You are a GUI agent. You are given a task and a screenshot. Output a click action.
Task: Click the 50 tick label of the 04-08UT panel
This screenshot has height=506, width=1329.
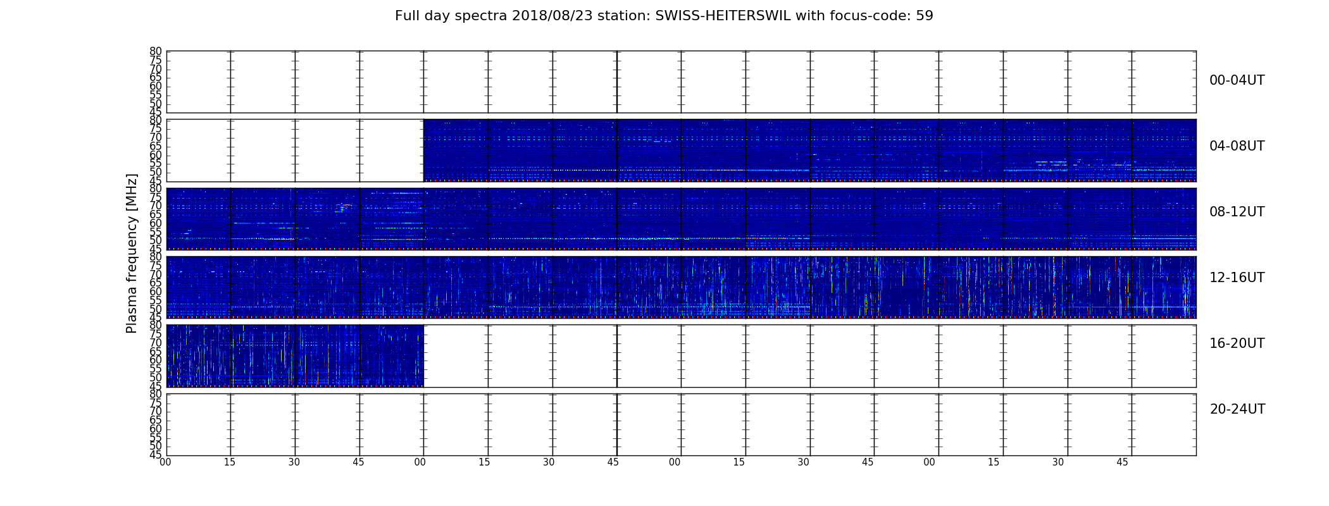pyautogui.click(x=156, y=172)
